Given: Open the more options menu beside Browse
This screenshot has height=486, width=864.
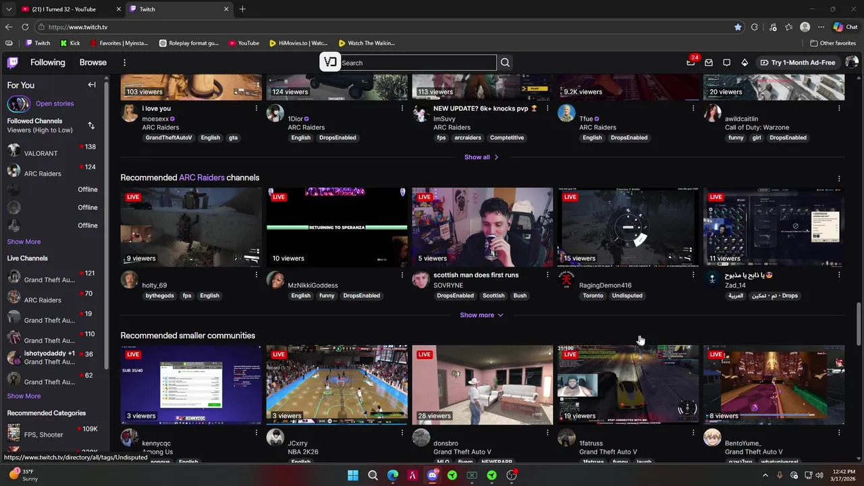Looking at the screenshot, I should pyautogui.click(x=124, y=63).
